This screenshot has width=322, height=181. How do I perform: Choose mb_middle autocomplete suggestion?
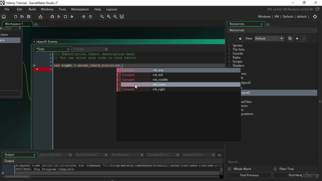pyautogui.click(x=179, y=79)
